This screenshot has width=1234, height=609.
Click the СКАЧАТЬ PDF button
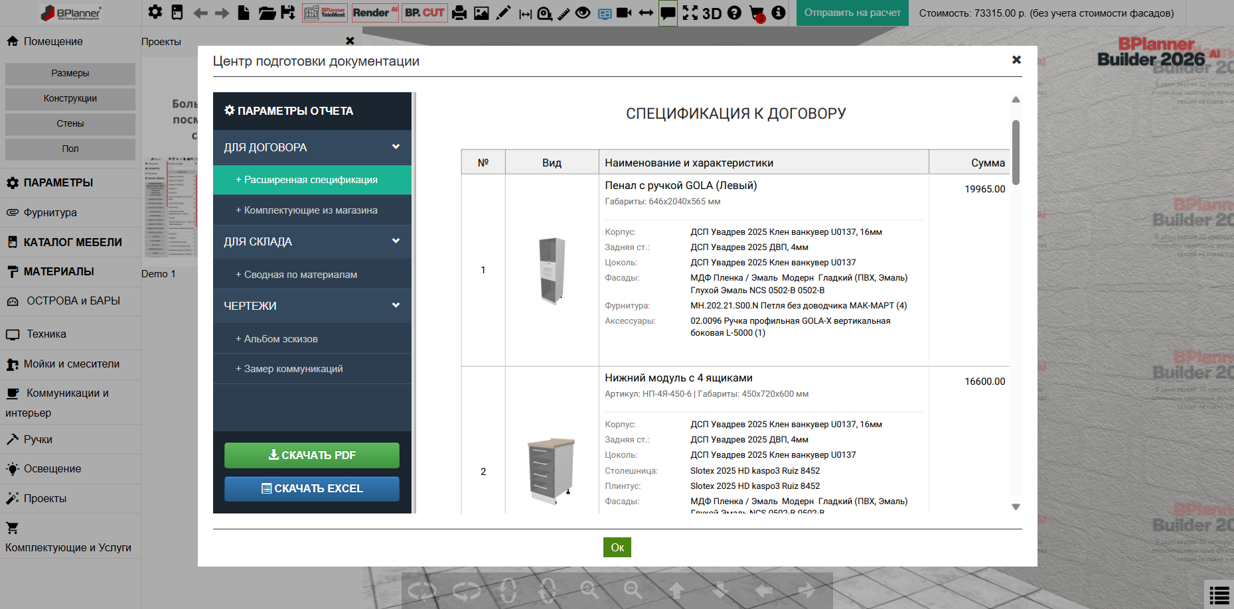coord(312,455)
